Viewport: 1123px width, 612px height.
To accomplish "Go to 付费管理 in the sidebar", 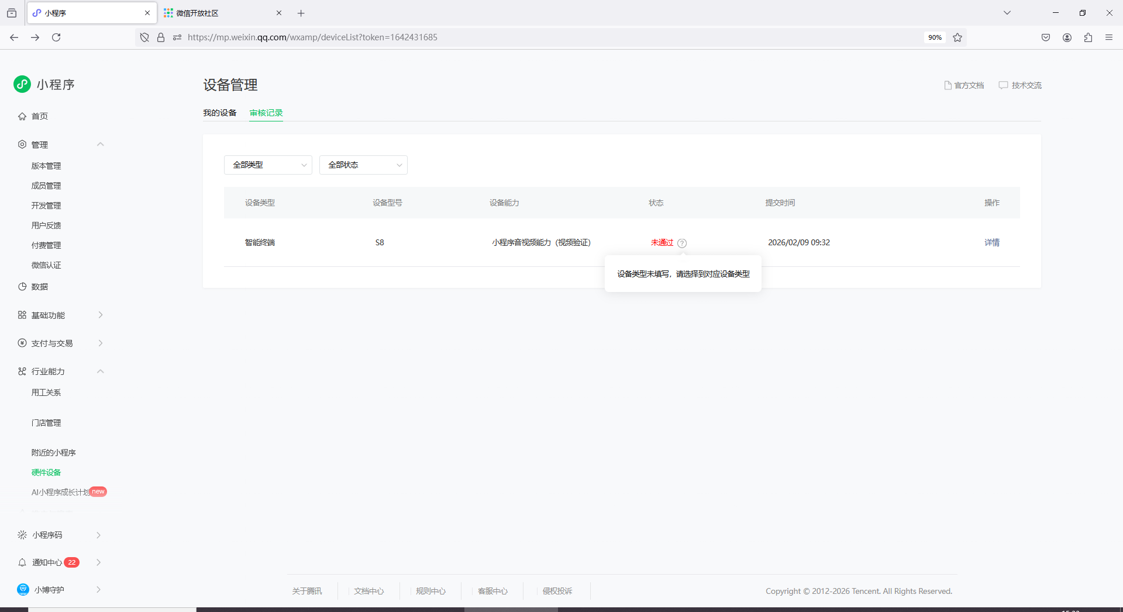I will click(x=46, y=245).
